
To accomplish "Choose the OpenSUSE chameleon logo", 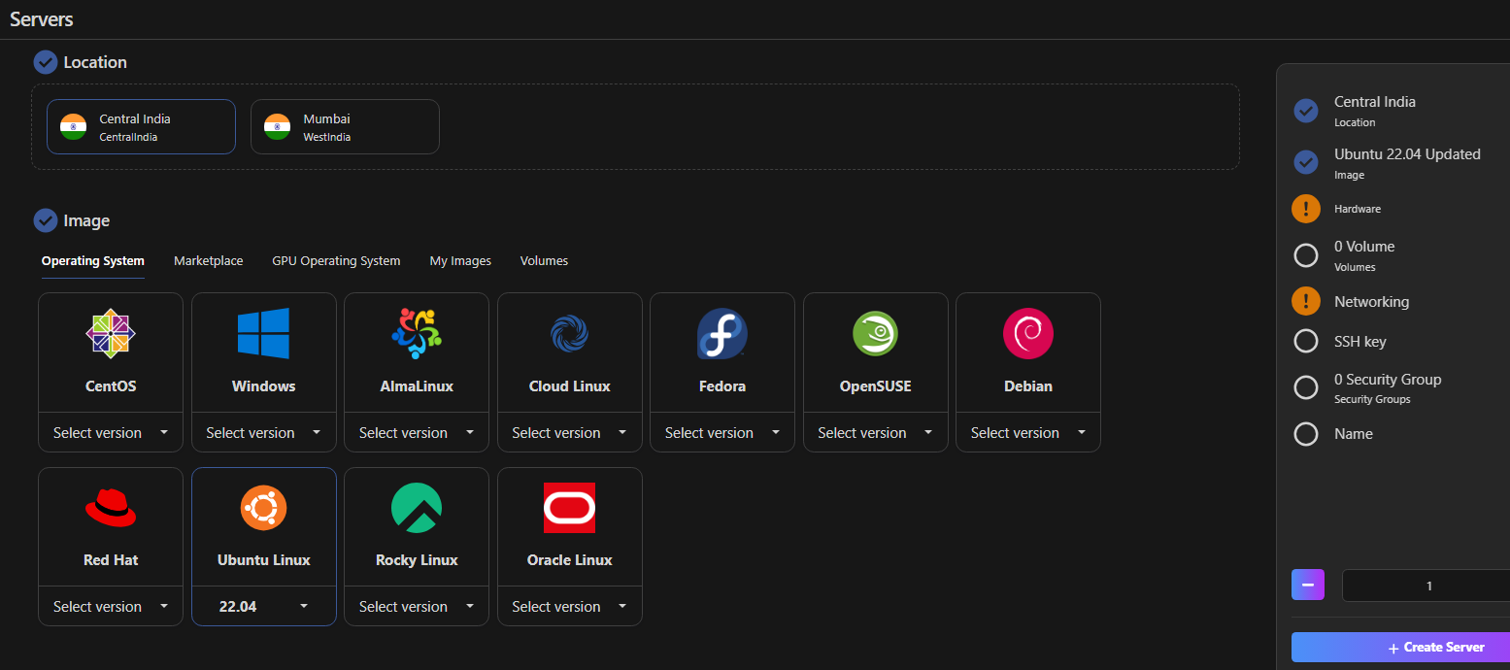I will point(875,334).
